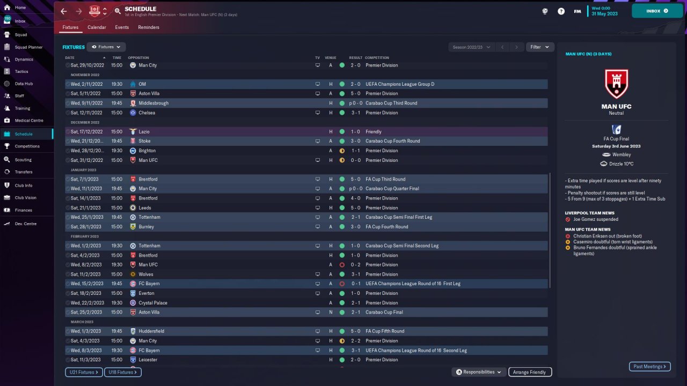Open Transfers in the sidebar

coord(24,172)
